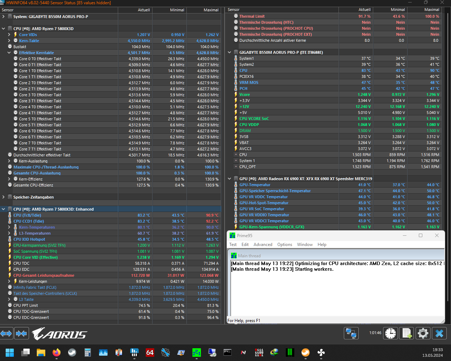Select GPU-Hot-Spot-Temperatur row
The width and height of the screenshot is (451, 361).
tap(334, 203)
